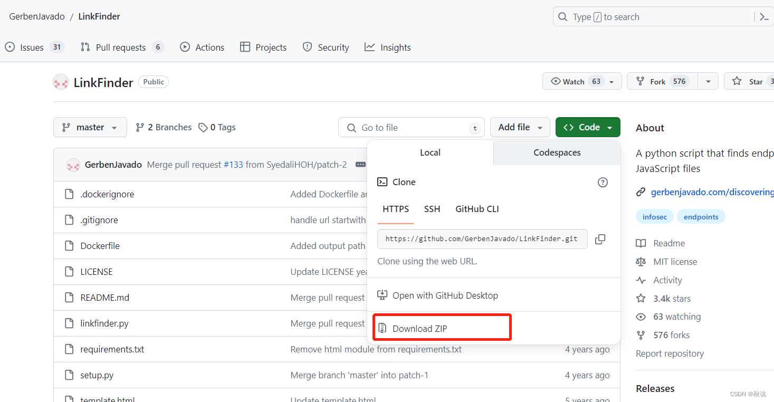The height and width of the screenshot is (402, 774).
Task: Click the pulse icon beside Activity
Action: point(641,280)
